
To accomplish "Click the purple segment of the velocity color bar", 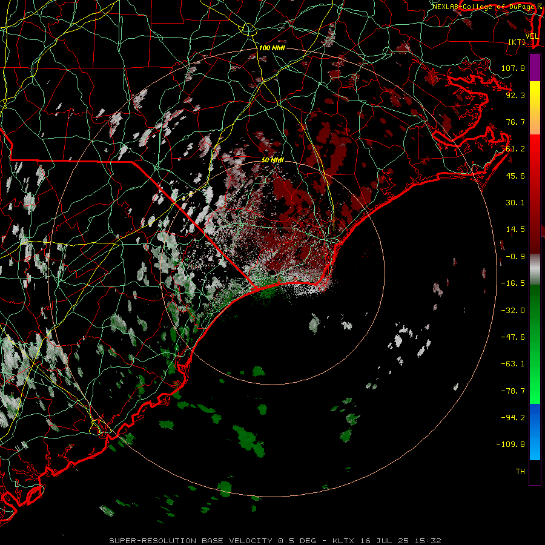I will tap(535, 67).
